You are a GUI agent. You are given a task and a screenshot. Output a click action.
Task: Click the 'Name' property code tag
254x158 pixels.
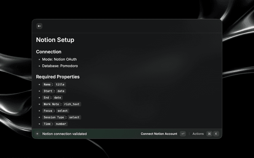pyautogui.click(x=47, y=85)
